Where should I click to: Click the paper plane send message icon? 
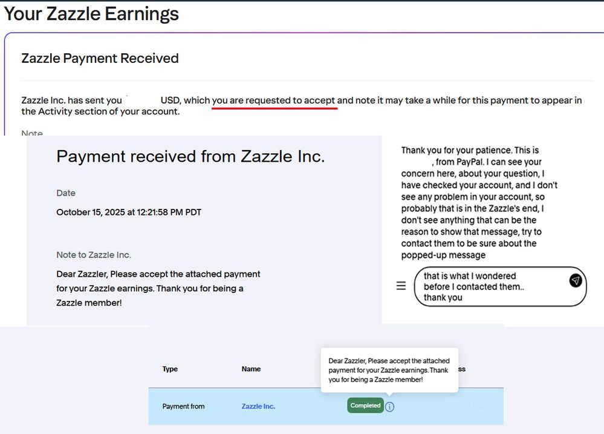576,280
